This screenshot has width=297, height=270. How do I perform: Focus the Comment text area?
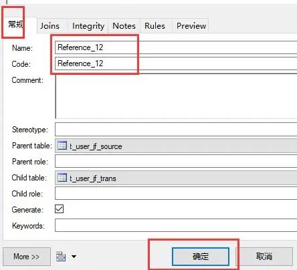(x=176, y=96)
